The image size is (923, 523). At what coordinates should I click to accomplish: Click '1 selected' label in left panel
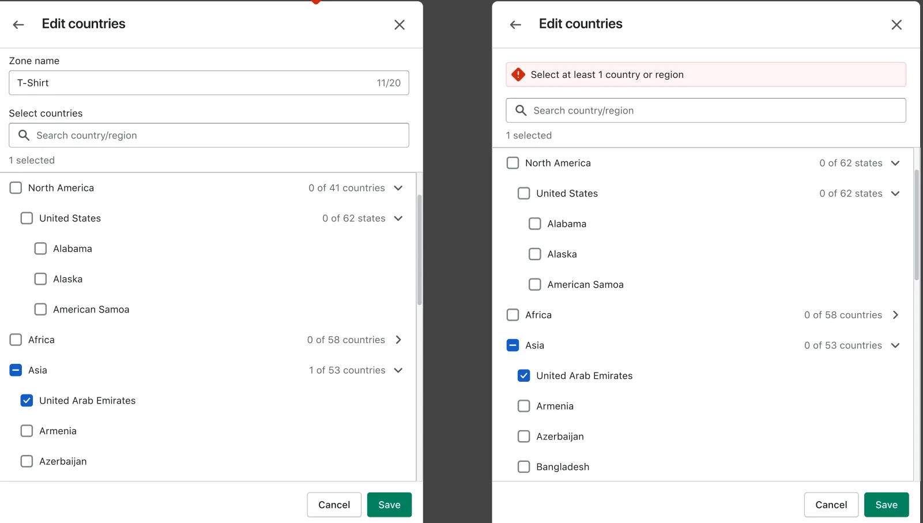[32, 160]
